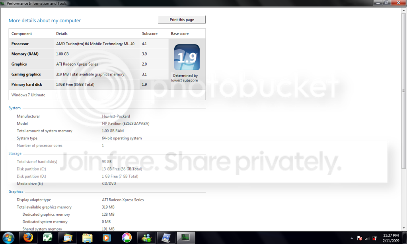Click 'Disk partition (C:)' label

(31, 169)
